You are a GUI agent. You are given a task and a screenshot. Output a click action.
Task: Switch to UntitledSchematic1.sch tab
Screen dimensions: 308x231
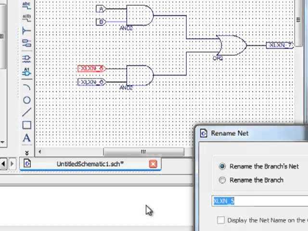pos(90,164)
